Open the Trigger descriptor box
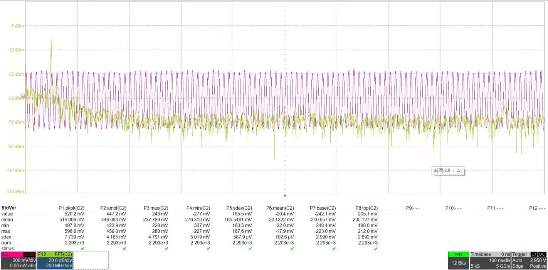Image resolution: width=548 pixels, height=270 pixels. coord(529,260)
